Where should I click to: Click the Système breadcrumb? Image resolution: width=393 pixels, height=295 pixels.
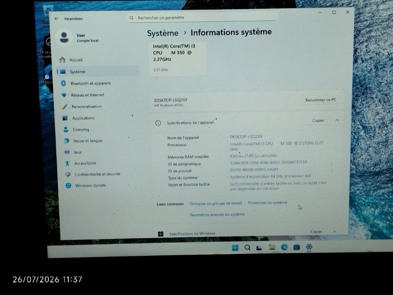[163, 33]
